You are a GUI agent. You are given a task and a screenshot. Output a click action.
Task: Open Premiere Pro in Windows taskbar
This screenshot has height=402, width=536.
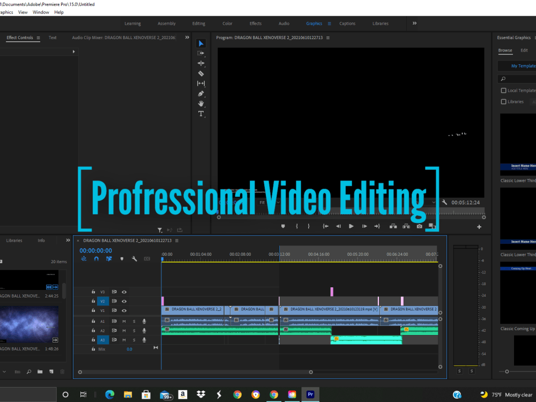pos(310,394)
